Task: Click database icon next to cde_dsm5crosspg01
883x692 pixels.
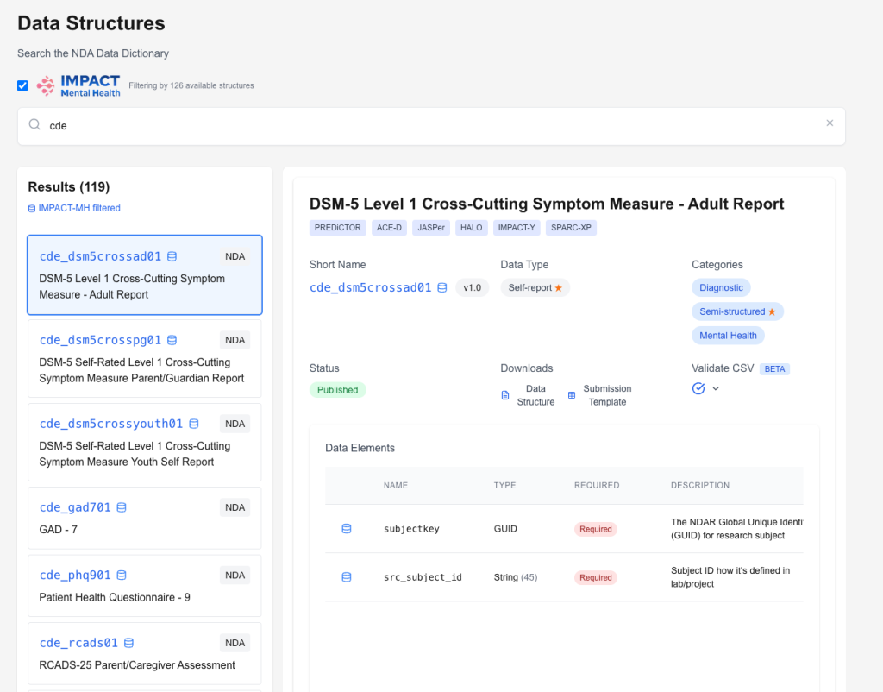Action: coord(172,340)
